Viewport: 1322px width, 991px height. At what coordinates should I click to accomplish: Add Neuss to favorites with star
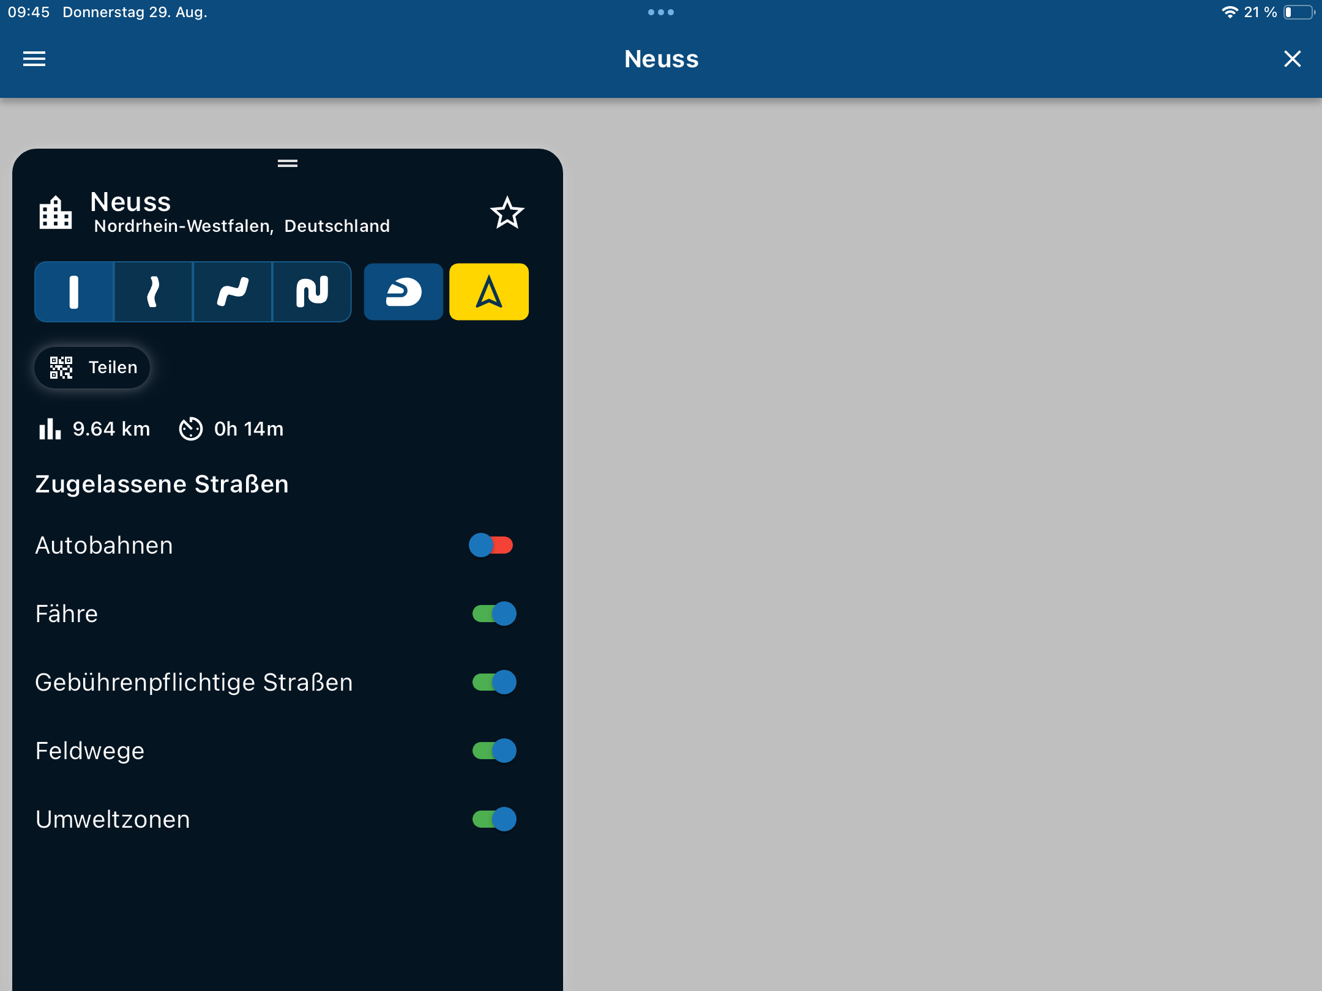(x=507, y=213)
